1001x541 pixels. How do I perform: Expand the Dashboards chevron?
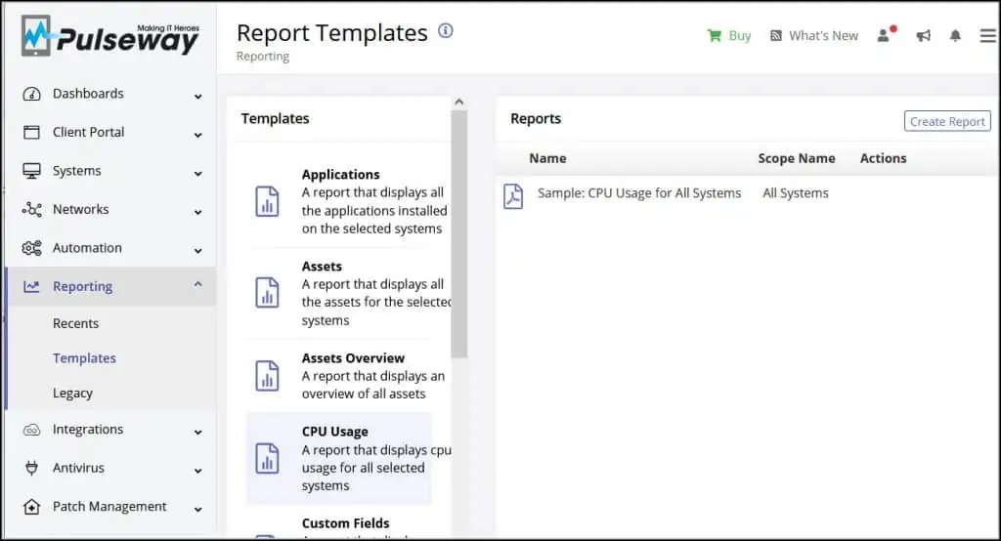(x=197, y=97)
